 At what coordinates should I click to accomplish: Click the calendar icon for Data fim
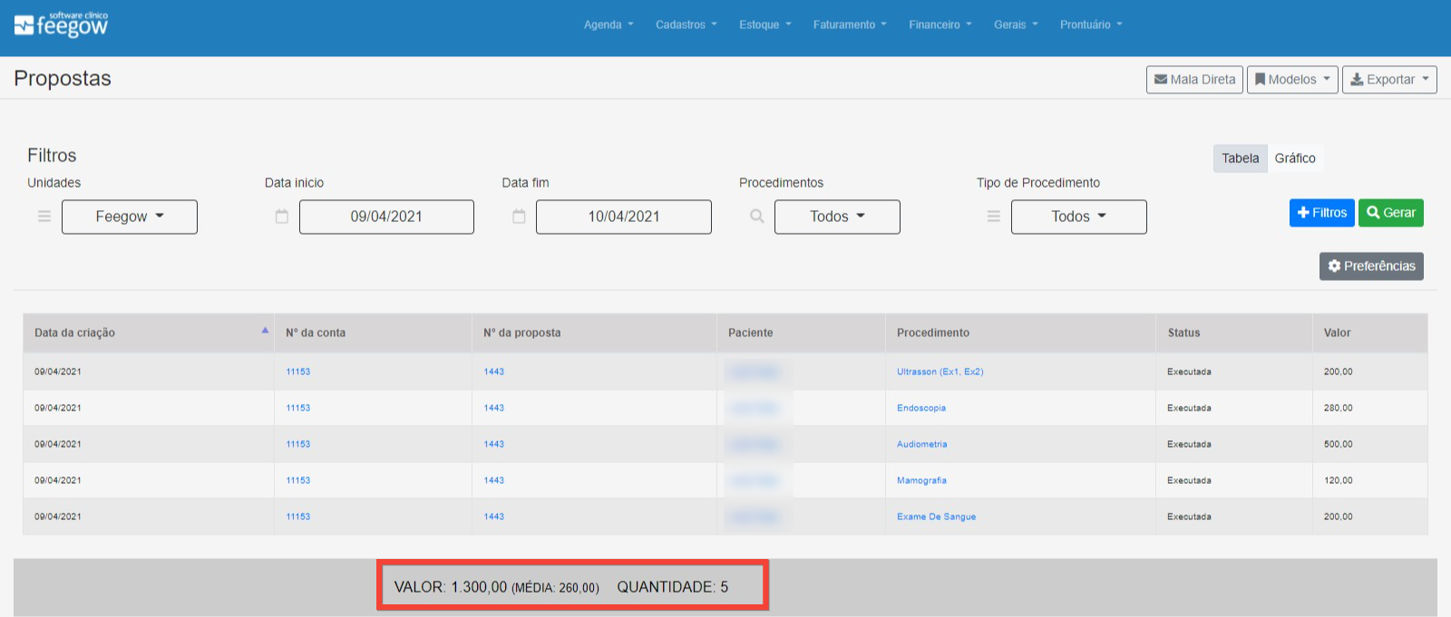pyautogui.click(x=519, y=217)
